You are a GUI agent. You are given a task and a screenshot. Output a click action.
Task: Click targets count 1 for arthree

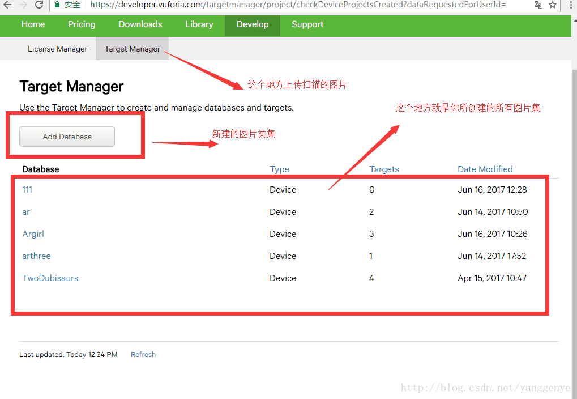371,256
